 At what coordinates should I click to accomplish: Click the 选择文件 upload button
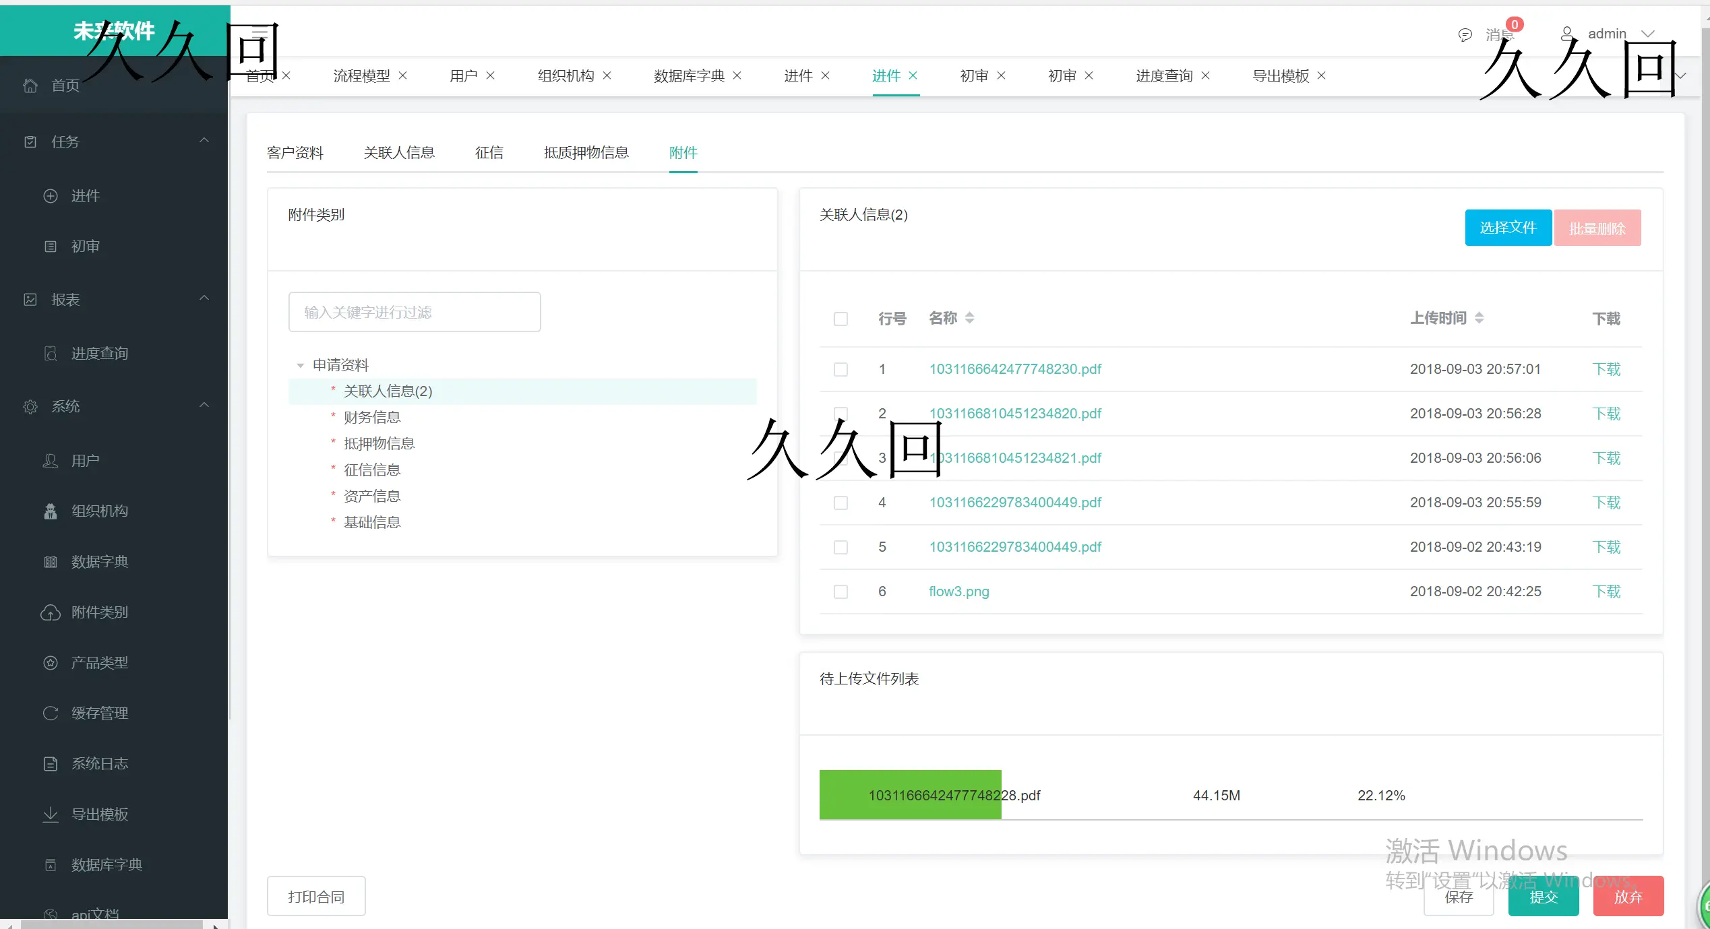1508,227
